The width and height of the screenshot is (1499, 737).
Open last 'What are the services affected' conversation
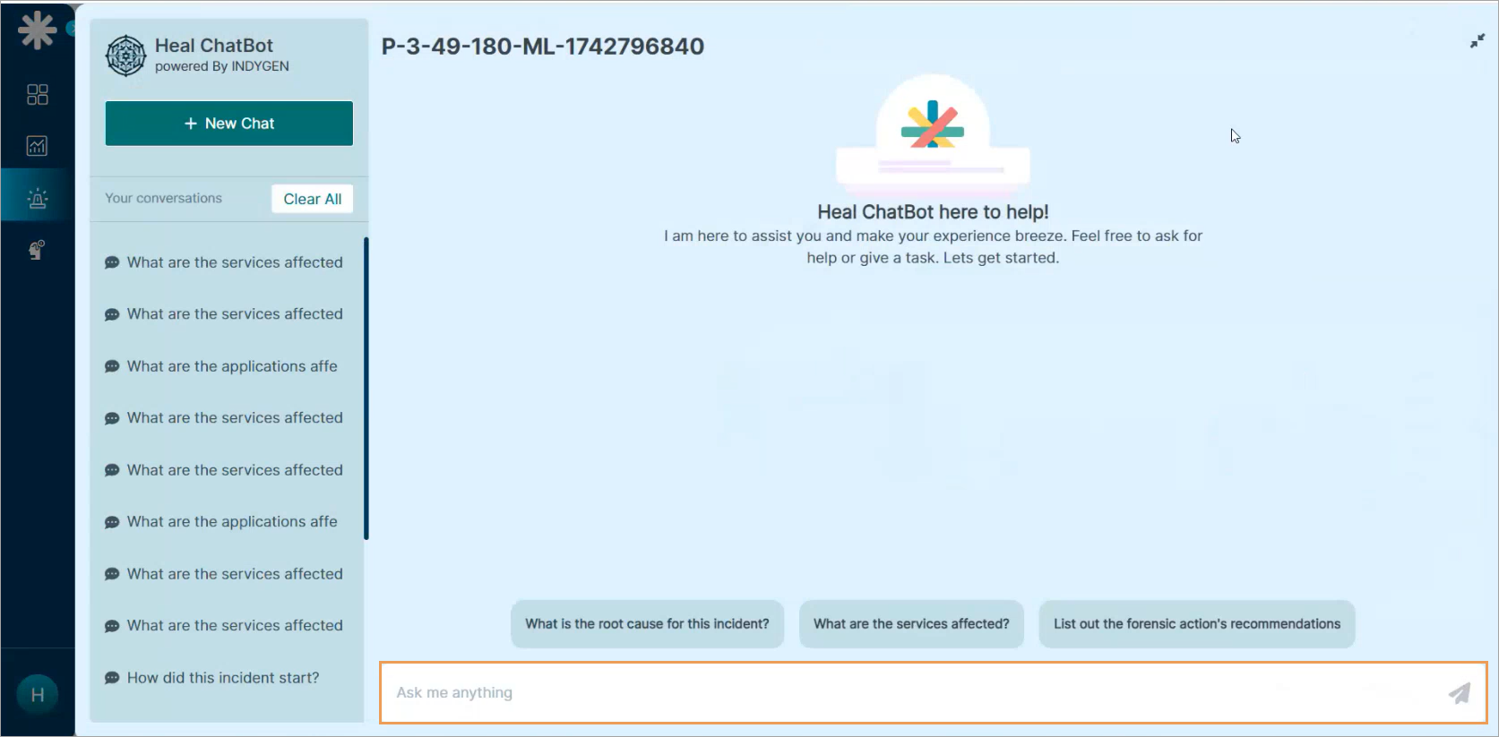click(234, 626)
